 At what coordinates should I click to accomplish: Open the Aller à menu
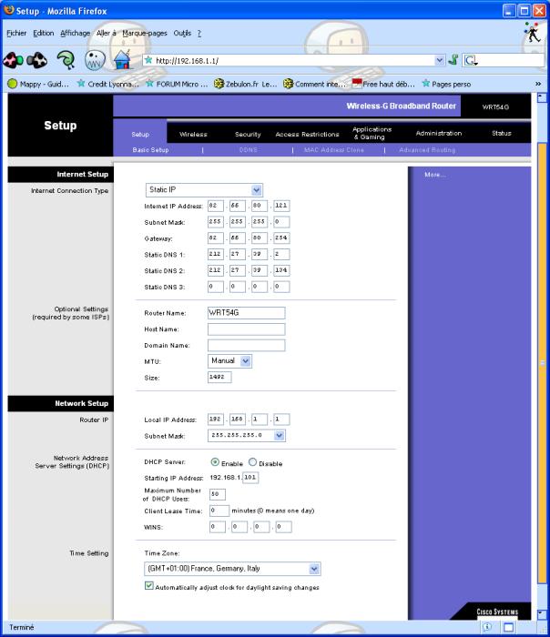[107, 33]
